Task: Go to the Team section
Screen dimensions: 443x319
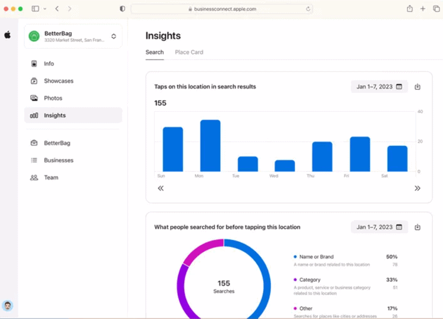Action: tap(51, 177)
